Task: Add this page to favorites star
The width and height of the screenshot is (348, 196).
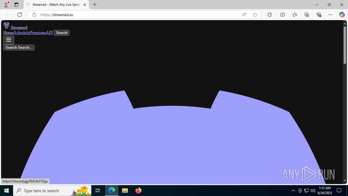Action: click(255, 15)
